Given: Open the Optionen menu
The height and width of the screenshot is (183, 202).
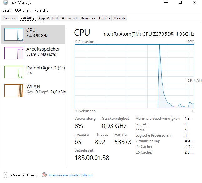Looking at the screenshot, I should click(x=23, y=10).
